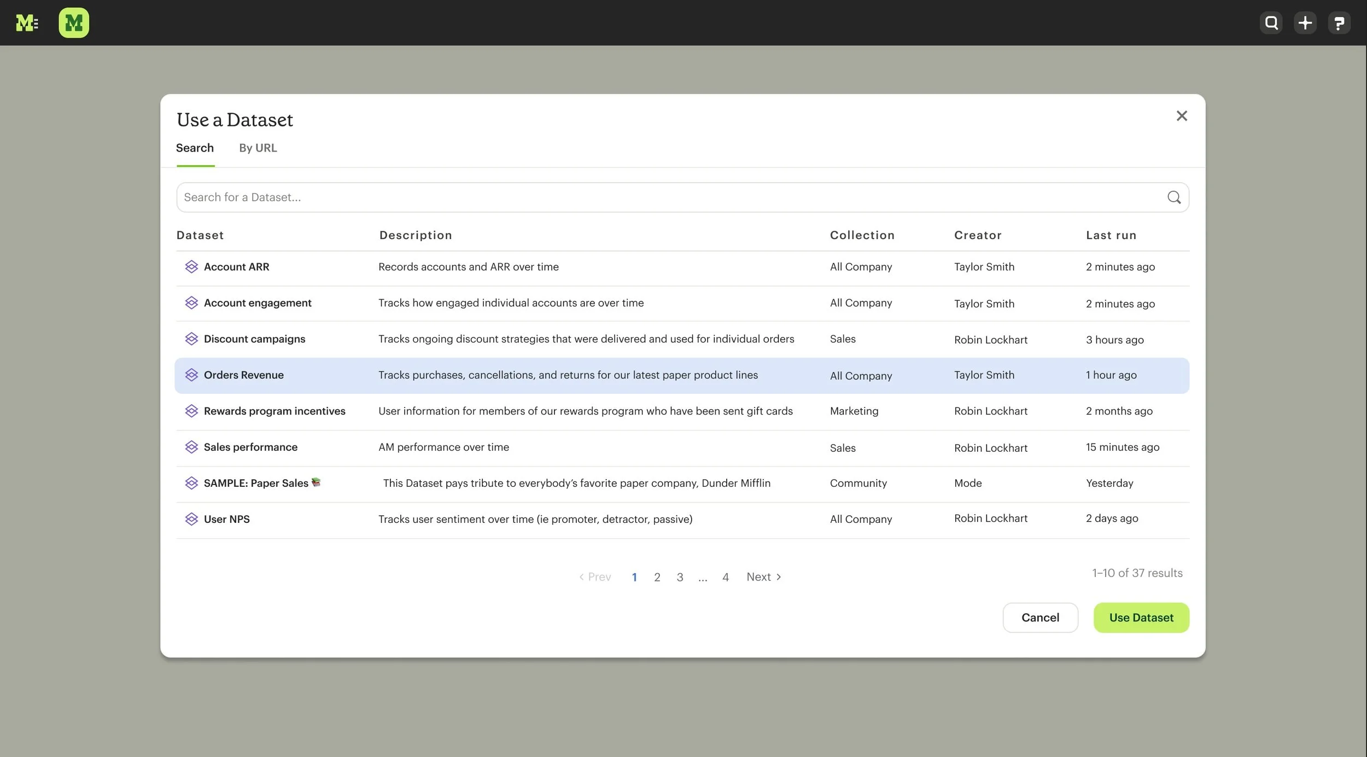Click the Search for a Dataset field
Viewport: 1367px width, 757px height.
[656, 197]
